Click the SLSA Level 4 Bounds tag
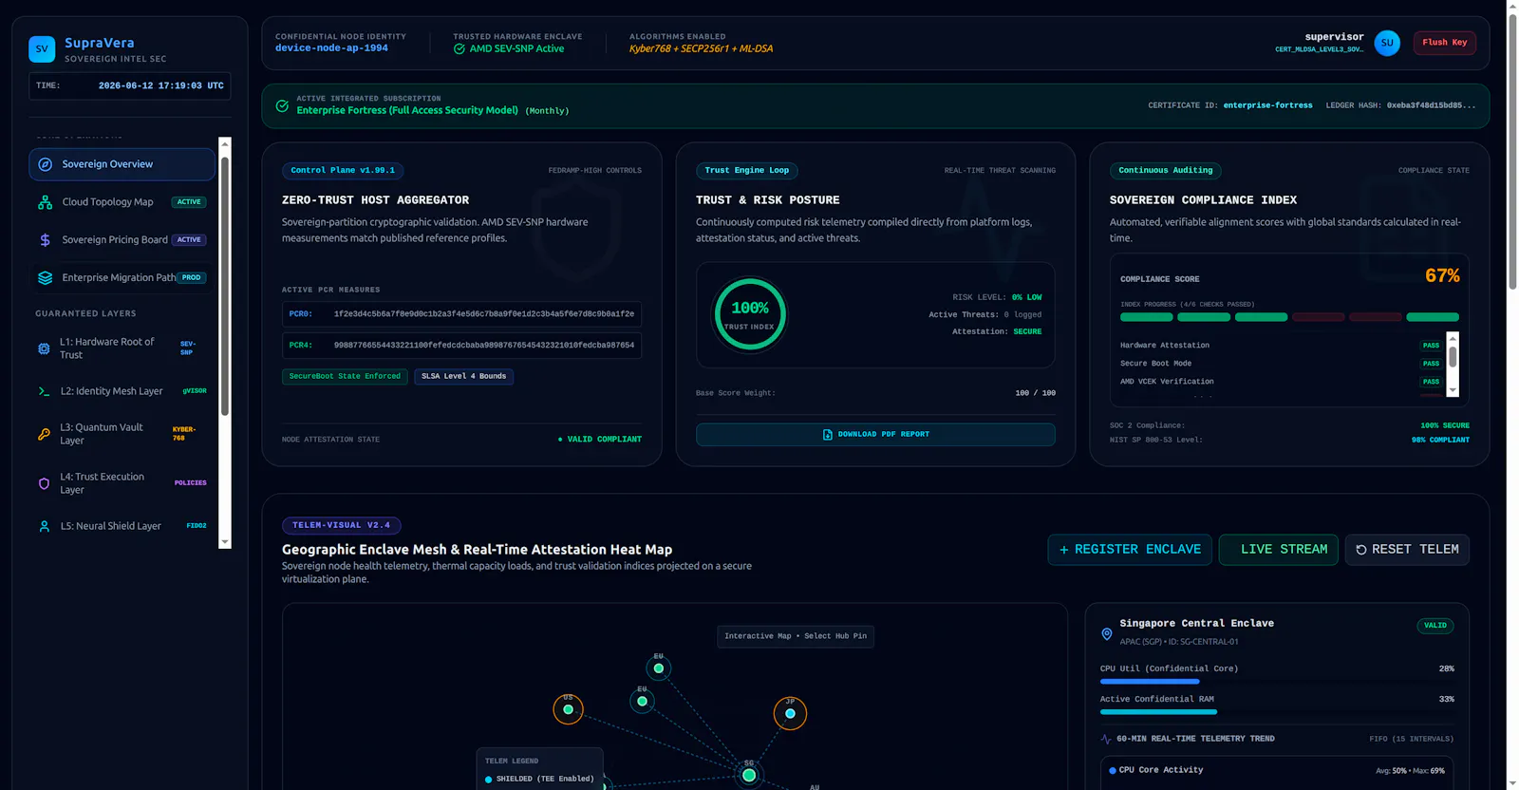 pyautogui.click(x=463, y=377)
